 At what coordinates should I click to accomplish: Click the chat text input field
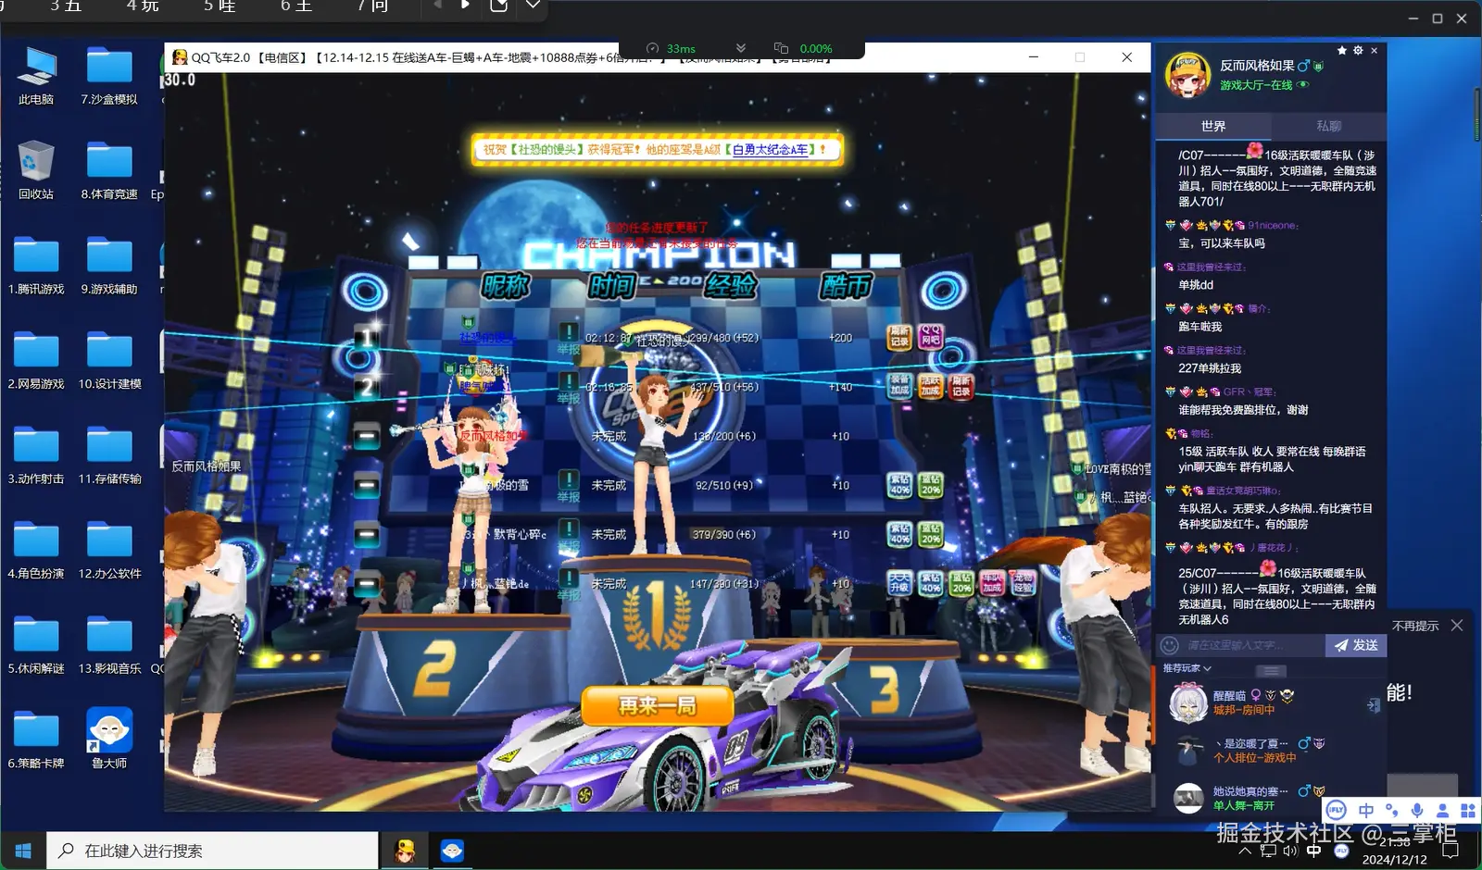(1253, 645)
